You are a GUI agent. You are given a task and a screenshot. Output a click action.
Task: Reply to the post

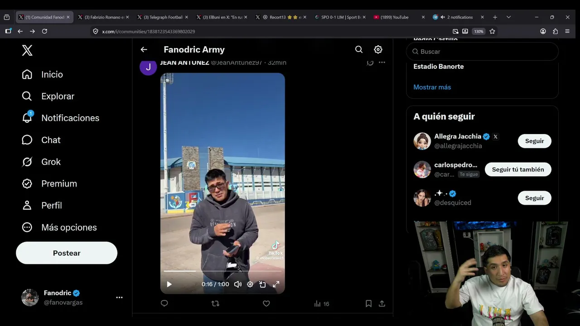164,304
